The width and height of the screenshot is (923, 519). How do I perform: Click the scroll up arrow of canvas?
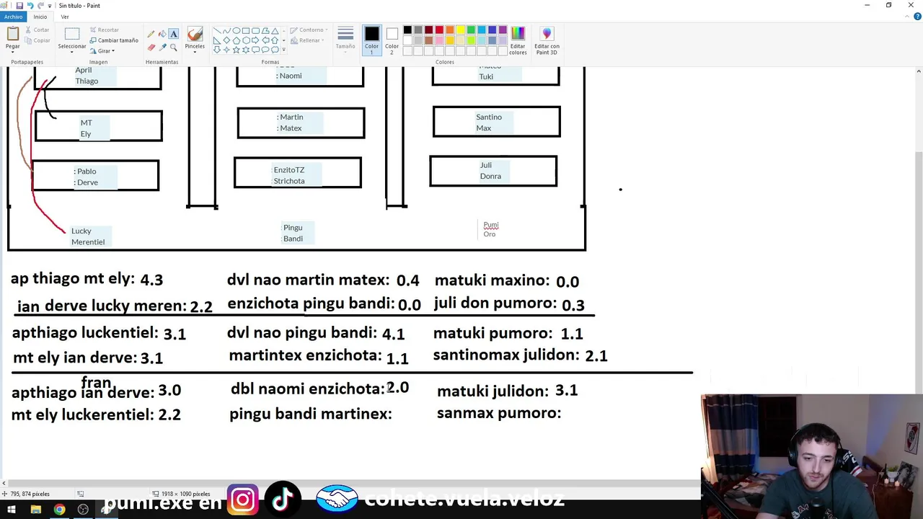click(918, 71)
